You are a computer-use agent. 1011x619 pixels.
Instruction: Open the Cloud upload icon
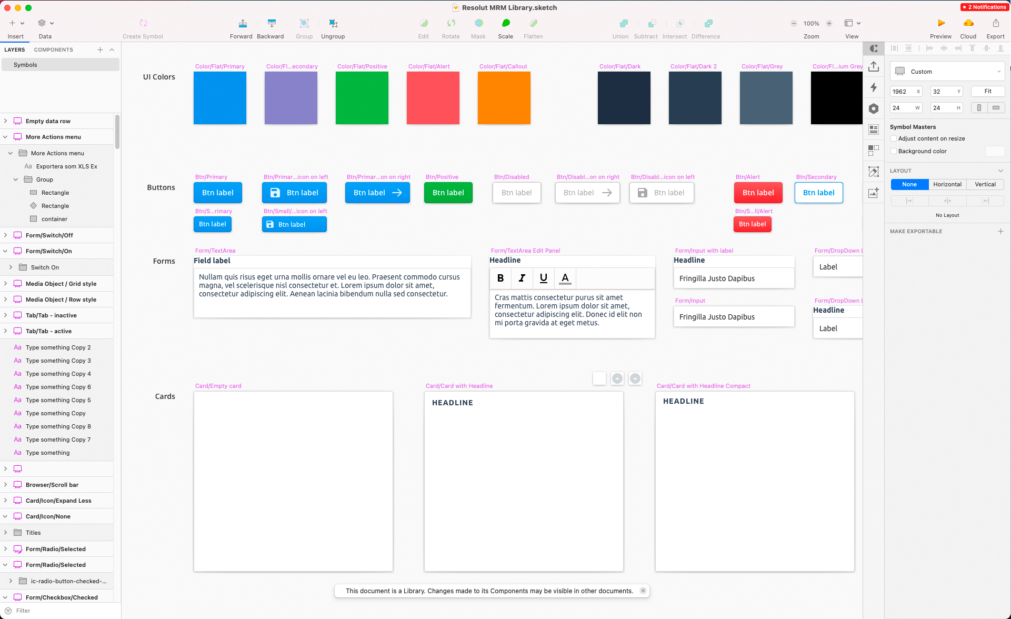(968, 23)
